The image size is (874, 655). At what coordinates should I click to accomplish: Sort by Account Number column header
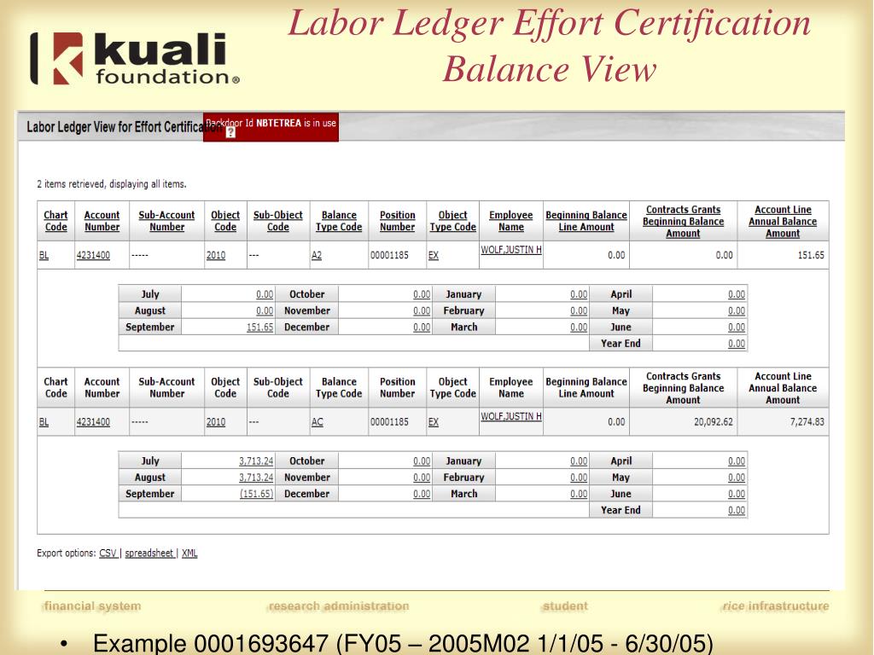[x=102, y=221]
